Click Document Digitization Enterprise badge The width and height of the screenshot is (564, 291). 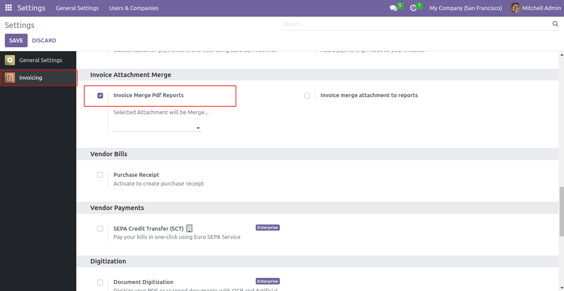268,281
